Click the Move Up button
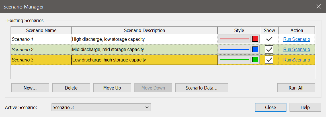The width and height of the screenshot is (326, 117). tap(112, 88)
